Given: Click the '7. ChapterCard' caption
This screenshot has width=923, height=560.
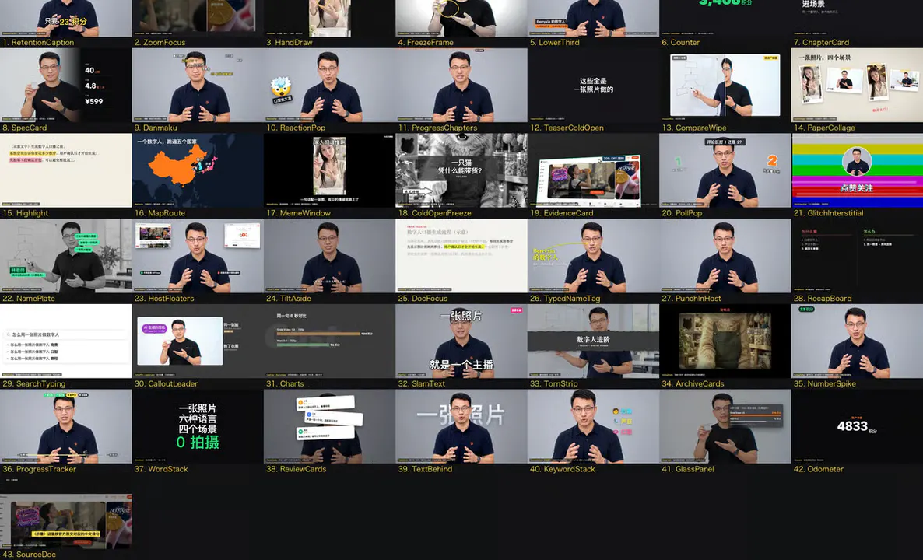Looking at the screenshot, I should coord(821,42).
